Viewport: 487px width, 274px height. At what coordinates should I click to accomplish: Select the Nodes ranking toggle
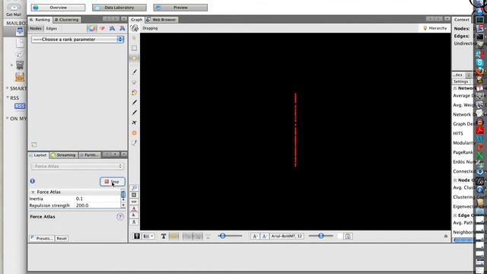click(36, 28)
